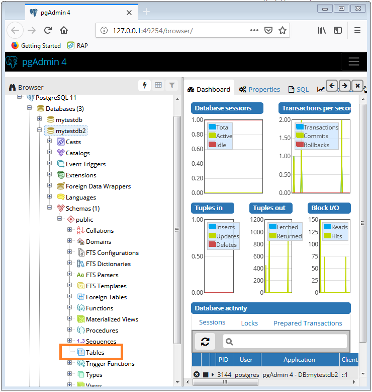372x392 pixels.
Task: Open a new Firefox tab
Action: pyautogui.click(x=146, y=12)
